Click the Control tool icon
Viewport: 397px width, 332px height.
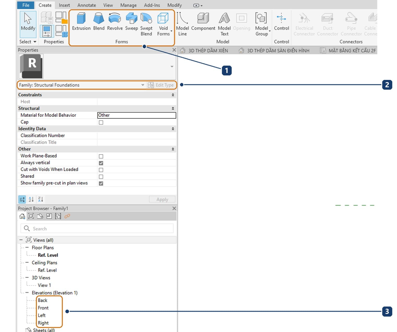281,18
